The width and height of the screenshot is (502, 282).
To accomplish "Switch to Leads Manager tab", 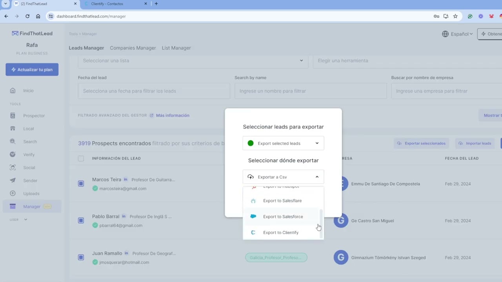I will point(86,48).
